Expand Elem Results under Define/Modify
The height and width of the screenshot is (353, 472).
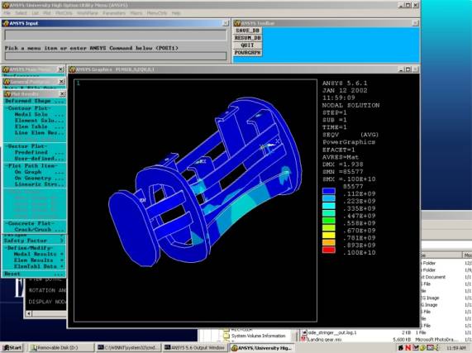(39, 260)
